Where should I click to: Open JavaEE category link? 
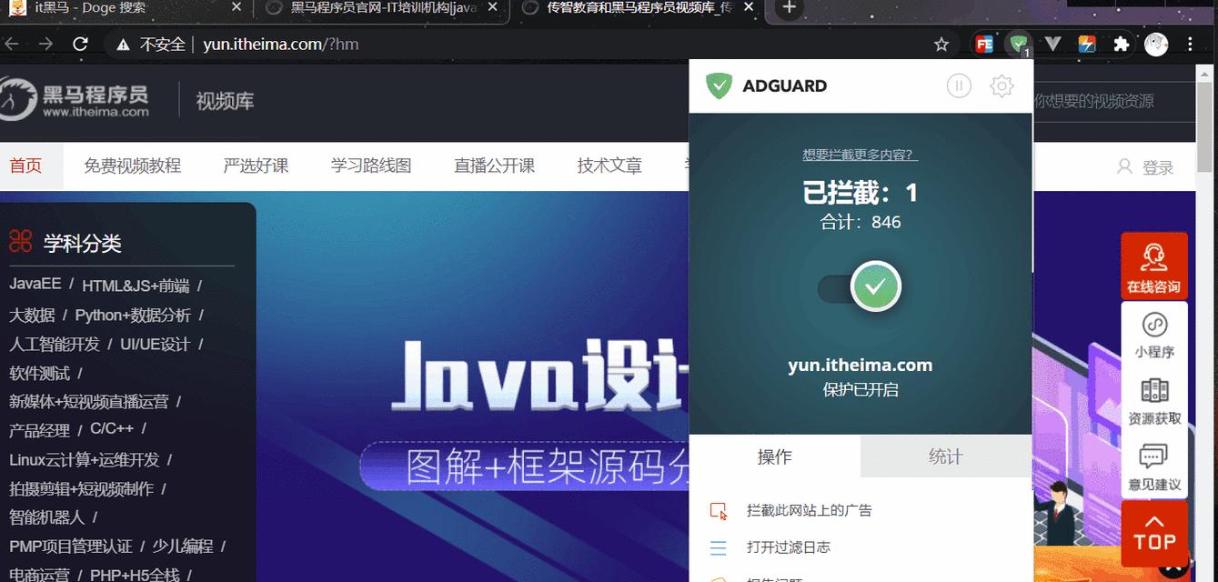point(35,284)
